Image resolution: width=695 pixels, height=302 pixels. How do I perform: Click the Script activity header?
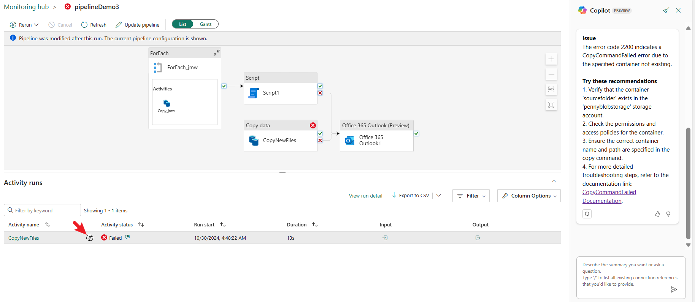[x=281, y=78]
